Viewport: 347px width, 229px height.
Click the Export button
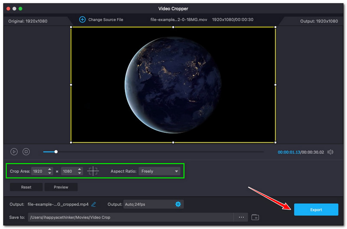(x=316, y=210)
